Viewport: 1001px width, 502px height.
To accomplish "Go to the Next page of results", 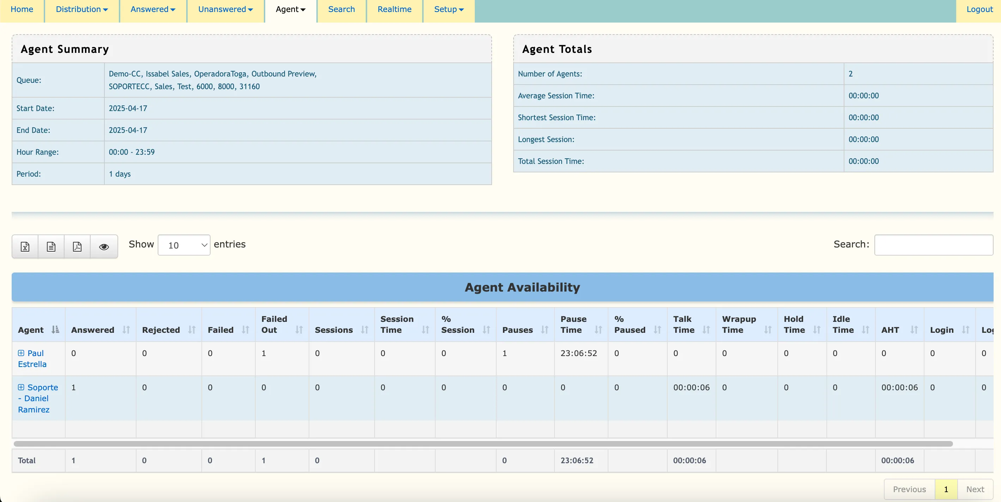I will [x=975, y=489].
